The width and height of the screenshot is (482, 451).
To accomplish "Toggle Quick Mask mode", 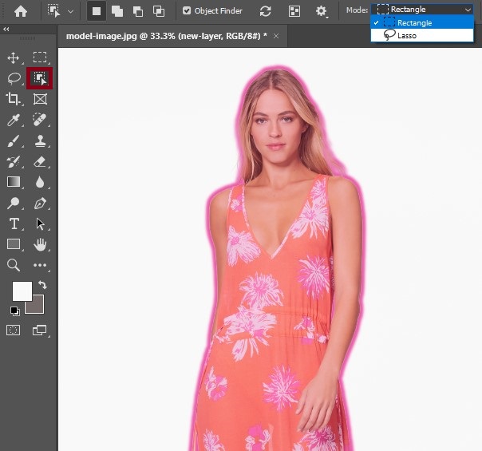I will tap(14, 330).
